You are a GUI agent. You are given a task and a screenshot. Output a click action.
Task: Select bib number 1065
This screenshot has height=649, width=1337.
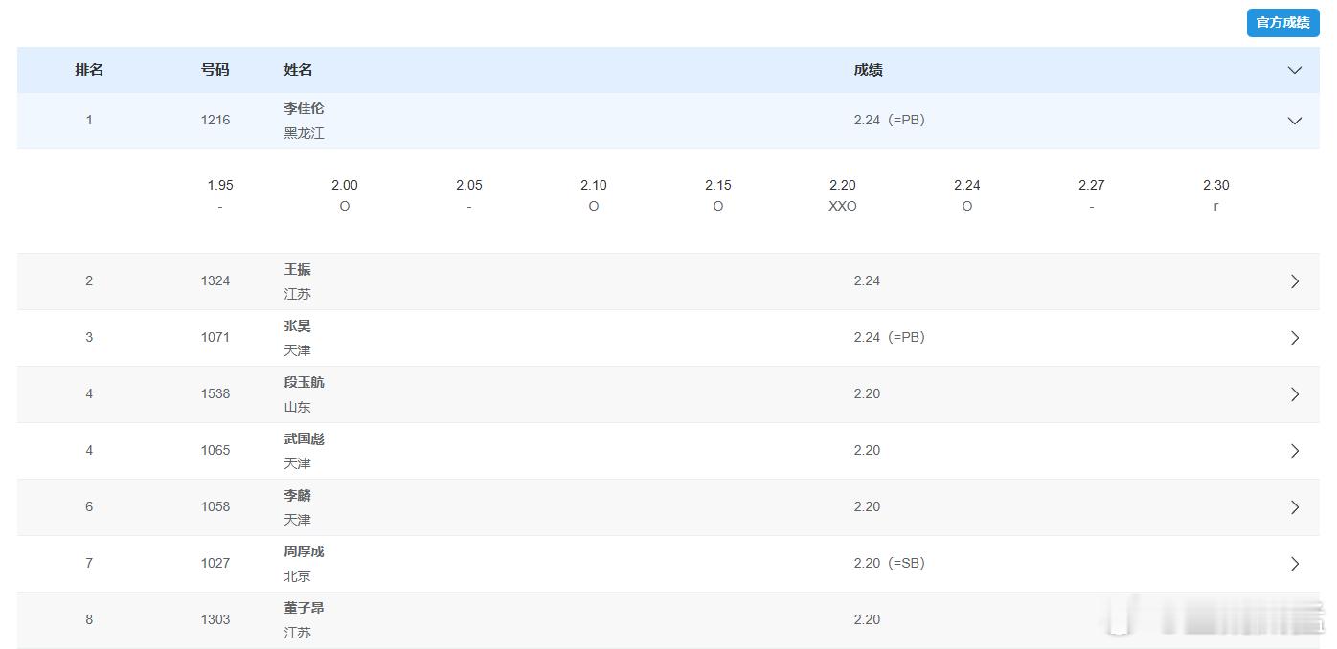pyautogui.click(x=215, y=450)
